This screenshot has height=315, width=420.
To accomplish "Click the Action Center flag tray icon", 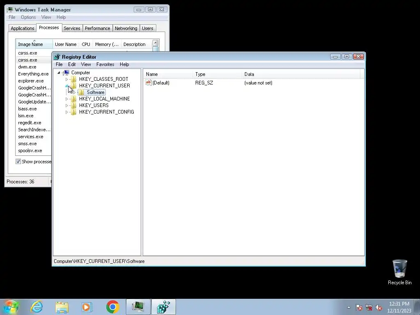I will 359,307.
